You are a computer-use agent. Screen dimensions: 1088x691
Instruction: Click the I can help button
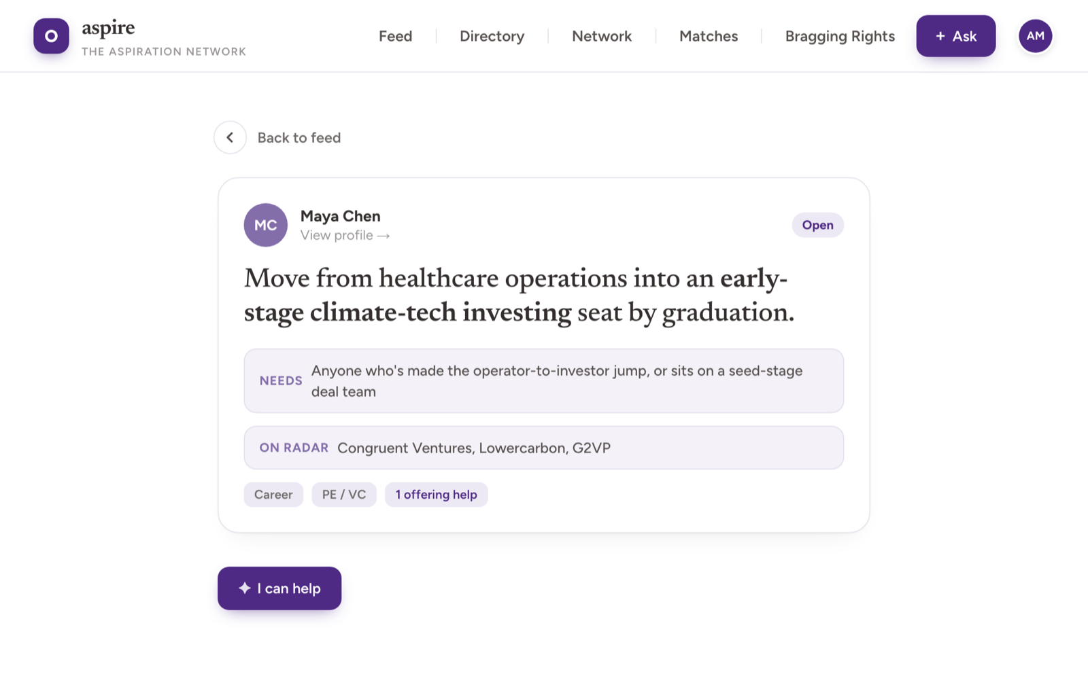point(279,588)
